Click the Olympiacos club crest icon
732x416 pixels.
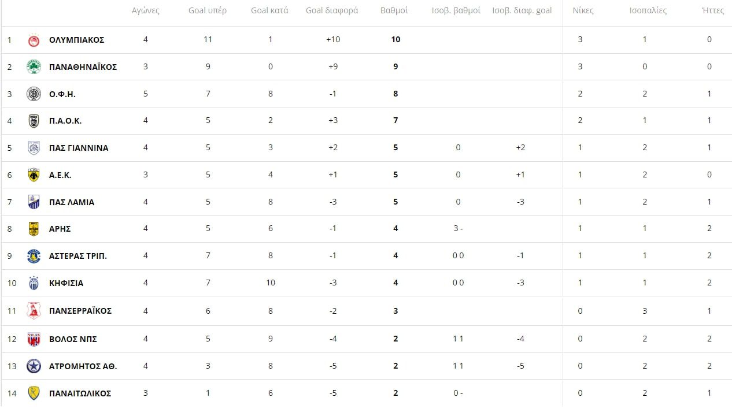[34, 40]
